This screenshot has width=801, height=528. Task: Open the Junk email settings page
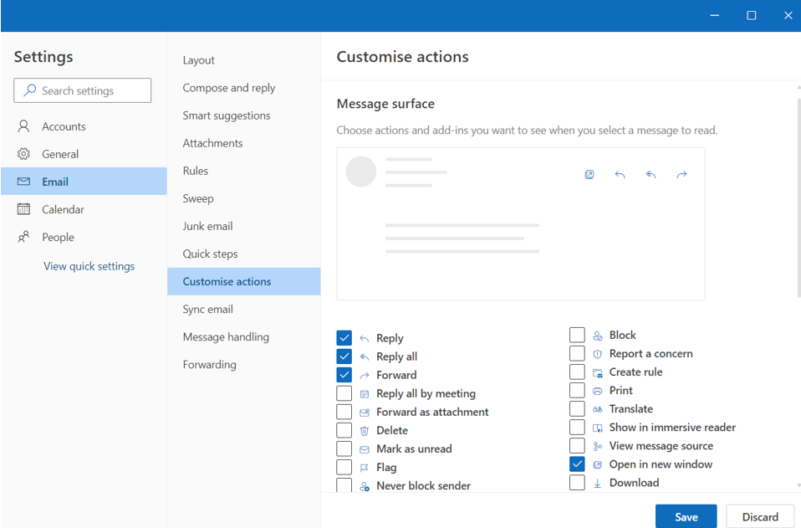(x=206, y=226)
